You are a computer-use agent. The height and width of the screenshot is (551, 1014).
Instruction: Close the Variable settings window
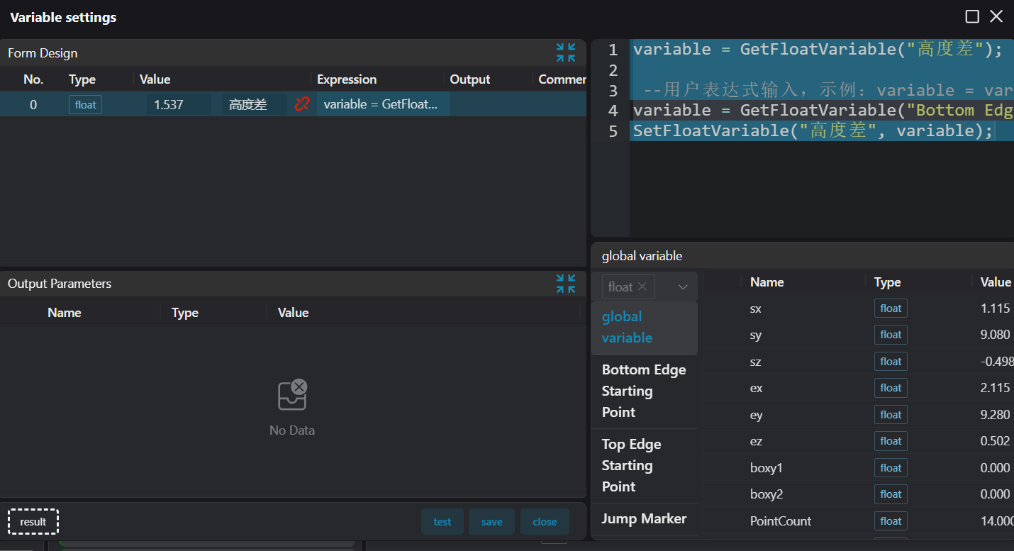(996, 16)
